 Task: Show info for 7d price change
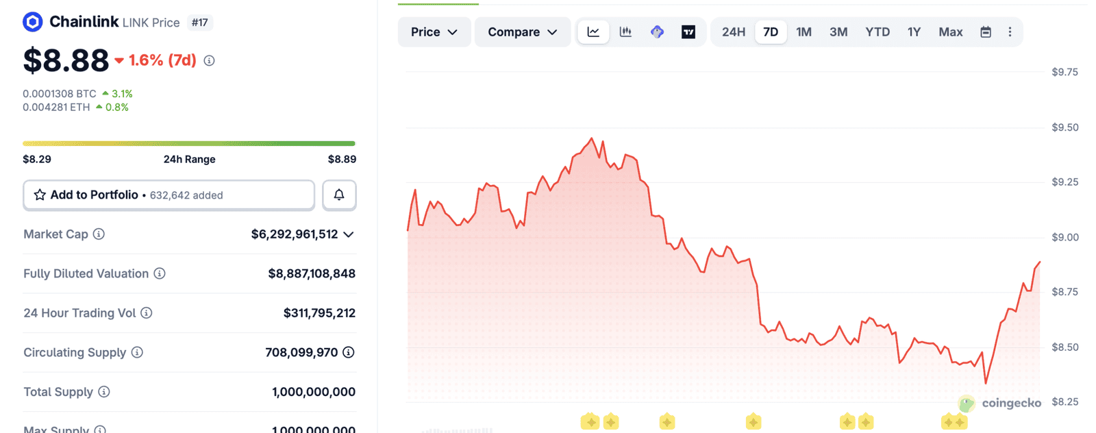click(x=210, y=61)
